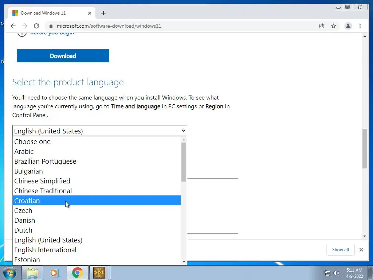Click the forward navigation arrow
This screenshot has width=373, height=280.
(x=25, y=26)
